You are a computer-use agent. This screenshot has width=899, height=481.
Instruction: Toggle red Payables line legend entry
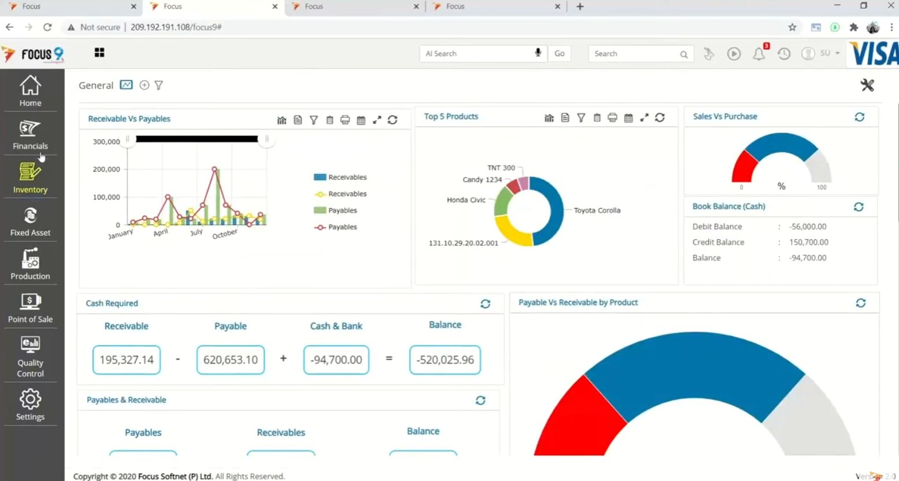pyautogui.click(x=335, y=227)
